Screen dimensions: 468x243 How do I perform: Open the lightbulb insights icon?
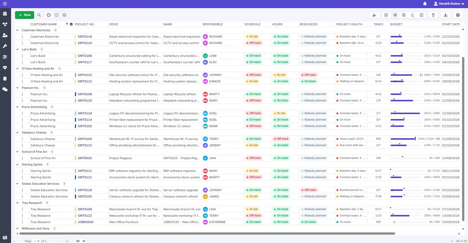(433, 15)
